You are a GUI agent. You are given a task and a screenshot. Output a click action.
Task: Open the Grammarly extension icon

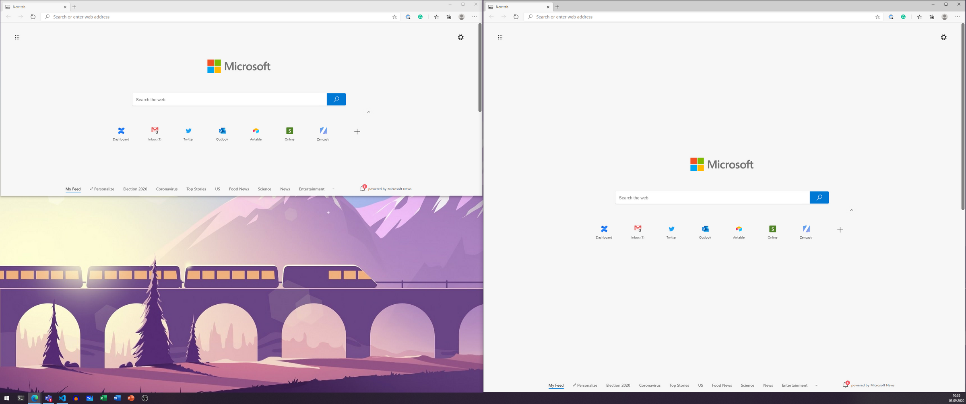pyautogui.click(x=420, y=16)
